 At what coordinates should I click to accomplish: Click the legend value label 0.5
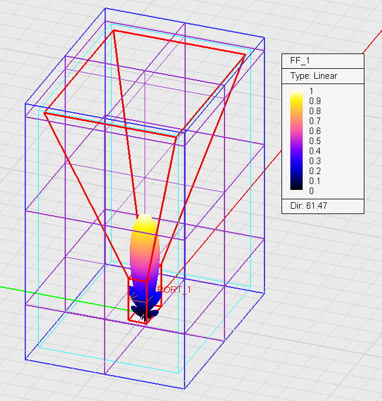click(314, 141)
